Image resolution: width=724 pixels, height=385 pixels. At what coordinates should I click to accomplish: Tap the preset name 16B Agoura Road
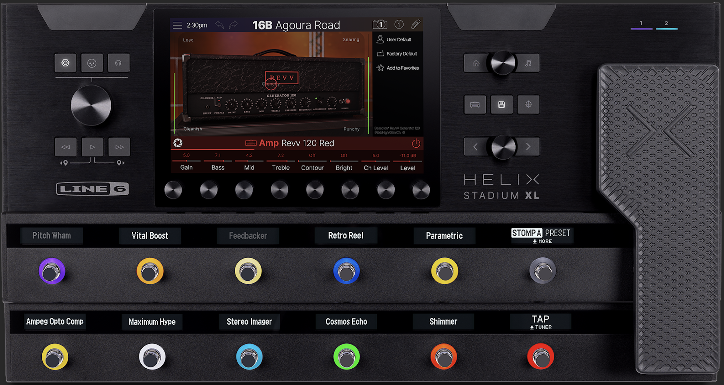pyautogui.click(x=296, y=25)
